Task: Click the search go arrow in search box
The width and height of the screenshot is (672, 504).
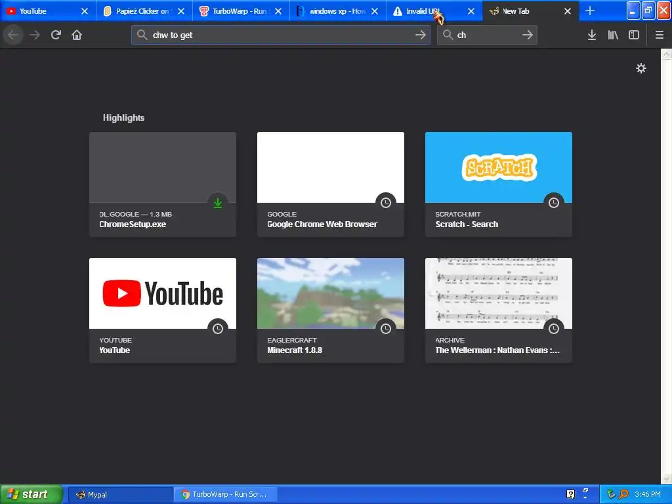Action: [527, 35]
